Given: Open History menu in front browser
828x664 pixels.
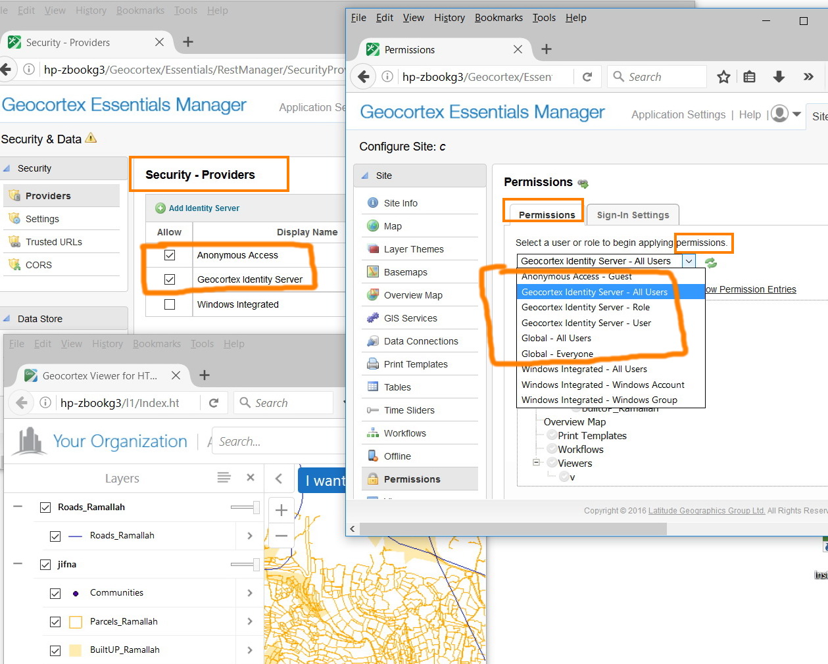Looking at the screenshot, I should coord(449,18).
